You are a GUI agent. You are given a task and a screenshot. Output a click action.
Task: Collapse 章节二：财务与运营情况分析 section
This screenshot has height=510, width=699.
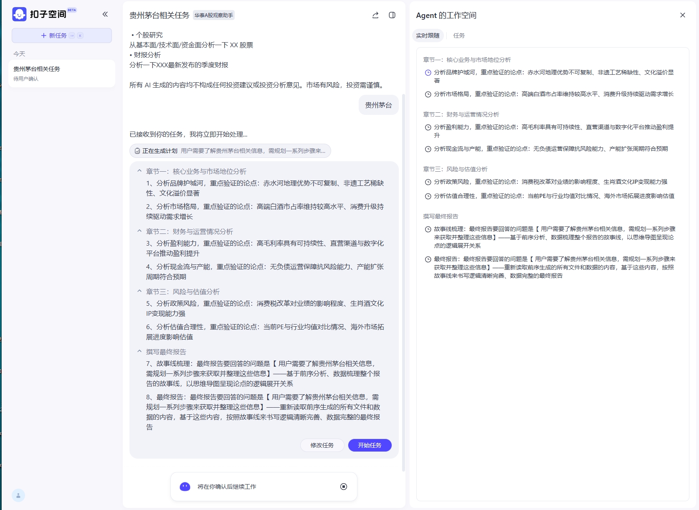tap(139, 231)
